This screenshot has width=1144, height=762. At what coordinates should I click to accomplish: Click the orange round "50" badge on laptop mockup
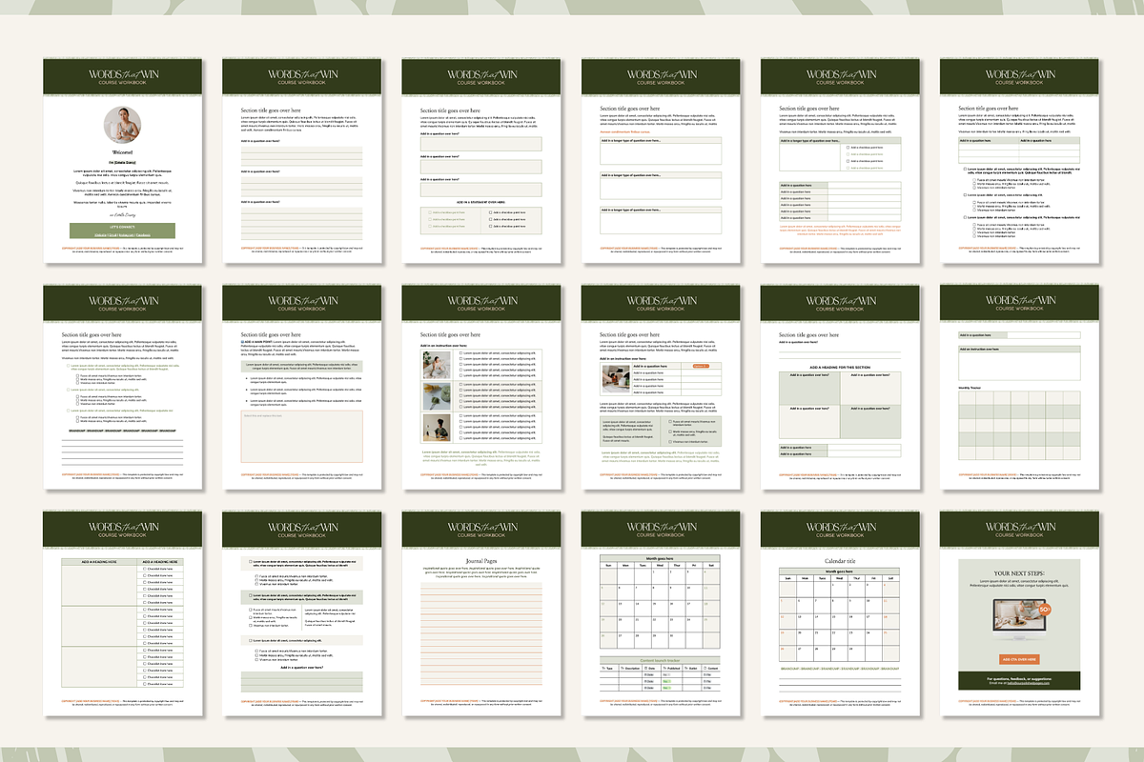pos(1045,609)
